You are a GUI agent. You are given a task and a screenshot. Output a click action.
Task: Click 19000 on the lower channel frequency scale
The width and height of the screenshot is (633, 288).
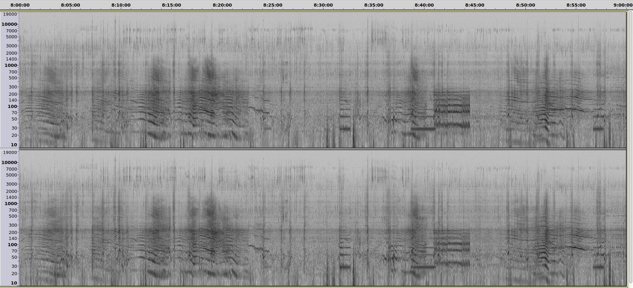(x=10, y=153)
